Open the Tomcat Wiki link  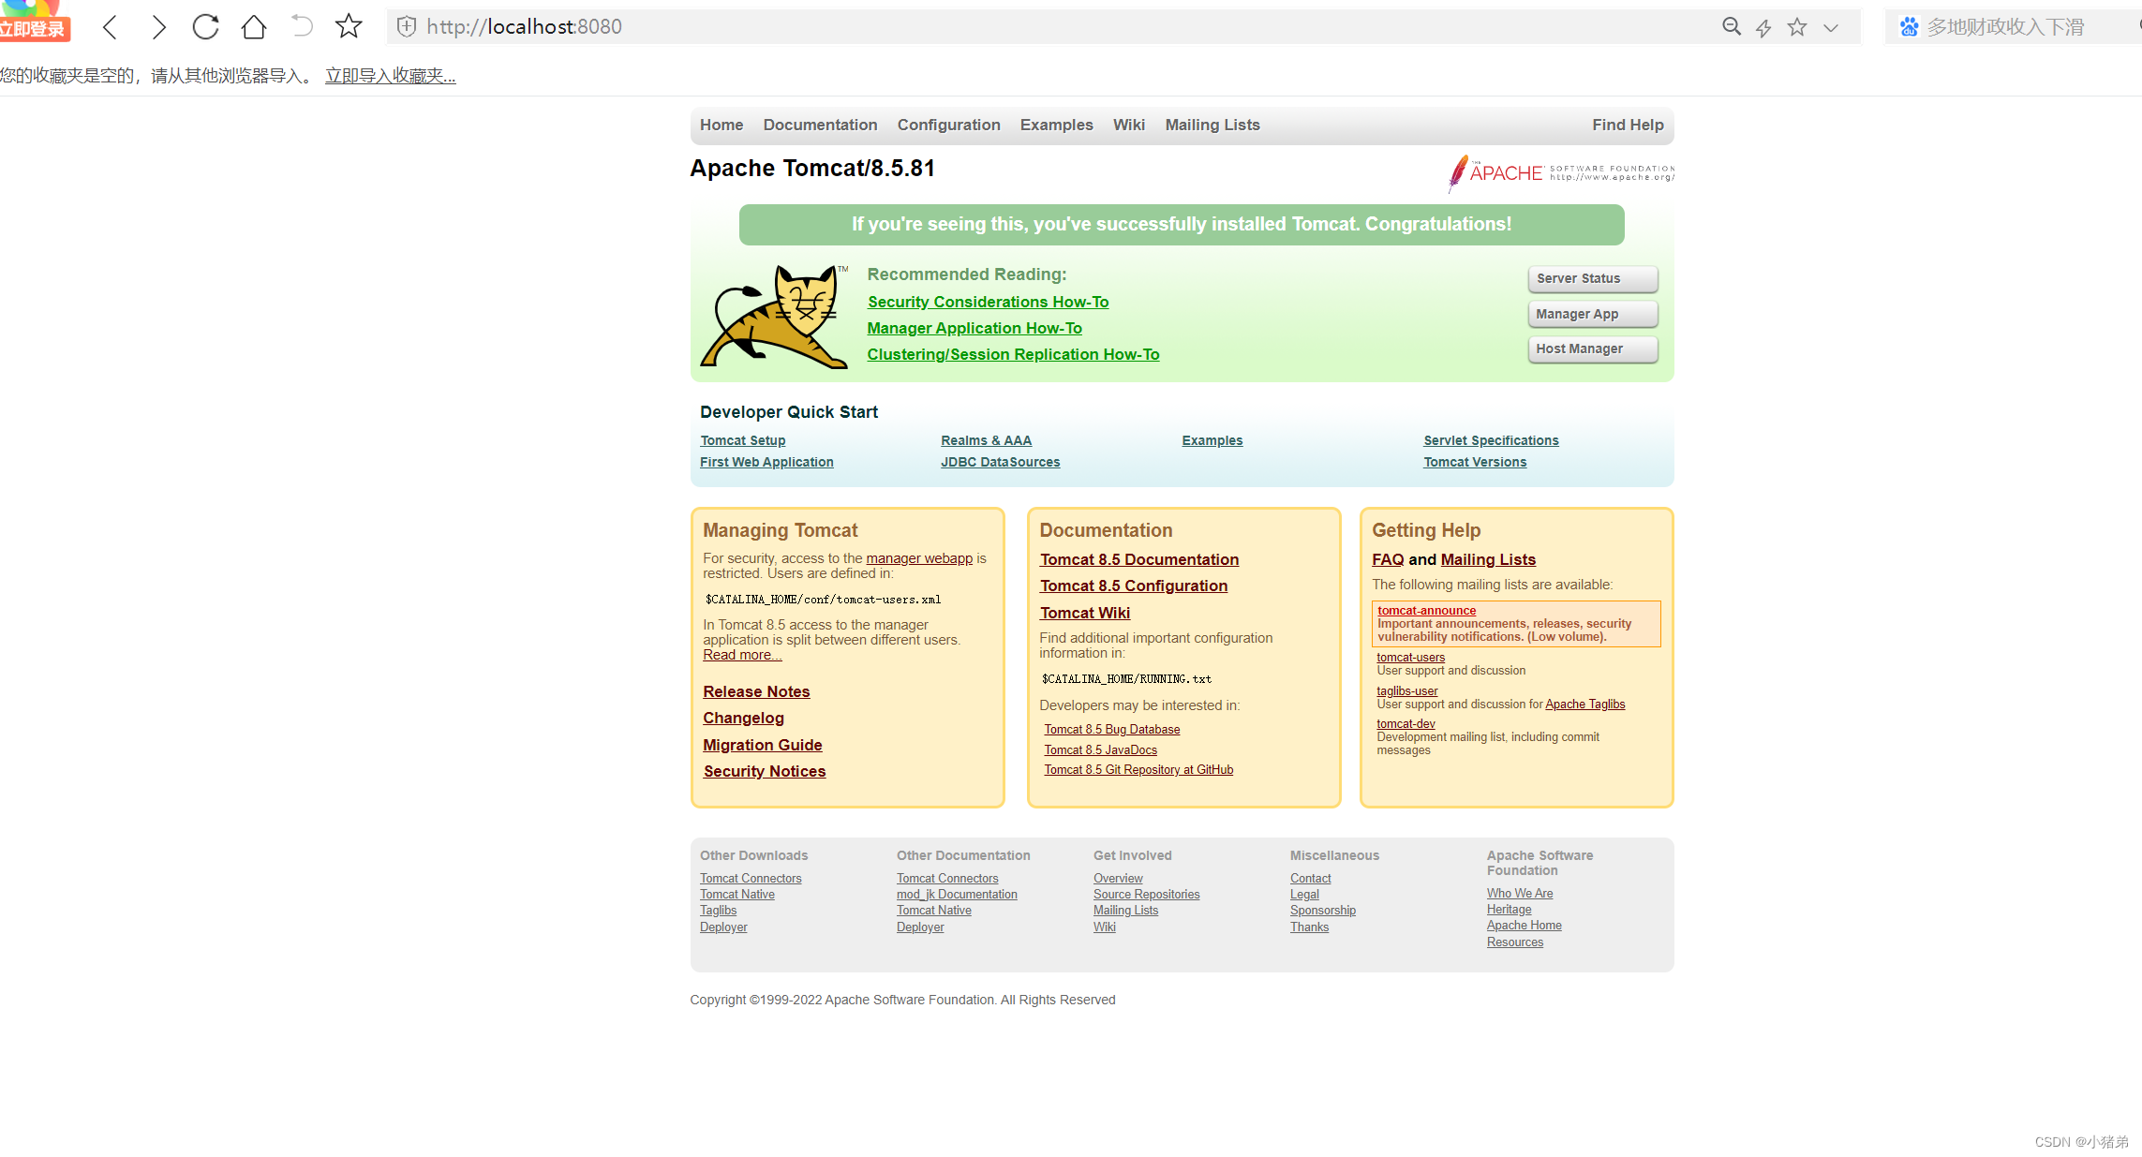coord(1084,613)
